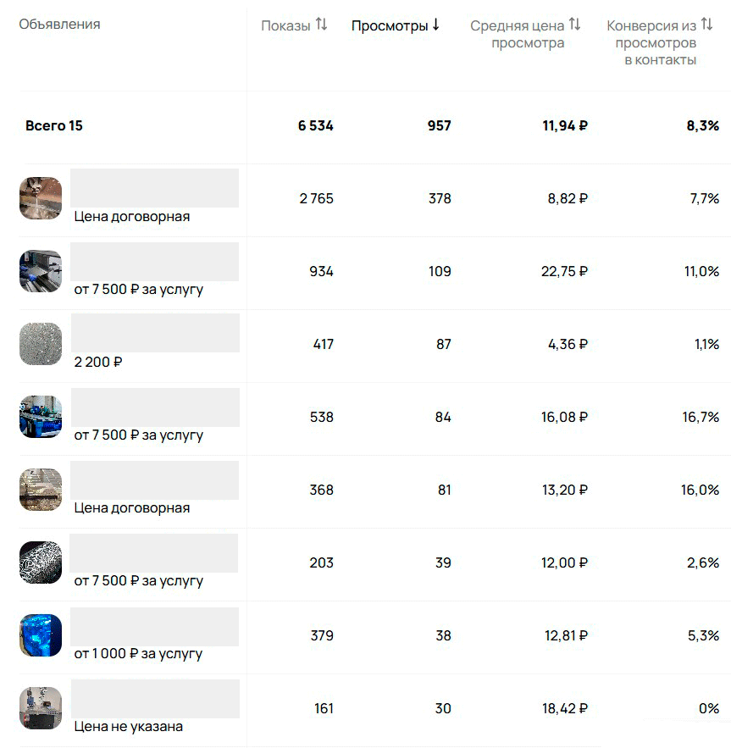Open thumbnail of the ad with 934 impressions

[x=41, y=271]
